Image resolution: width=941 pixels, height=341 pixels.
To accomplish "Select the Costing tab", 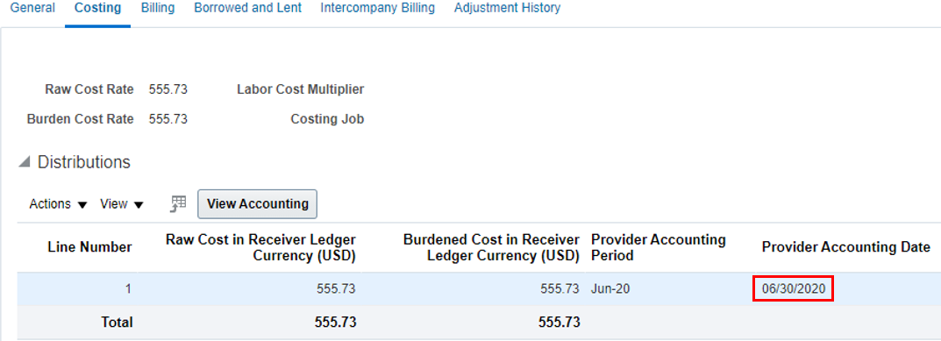I will click(x=98, y=8).
